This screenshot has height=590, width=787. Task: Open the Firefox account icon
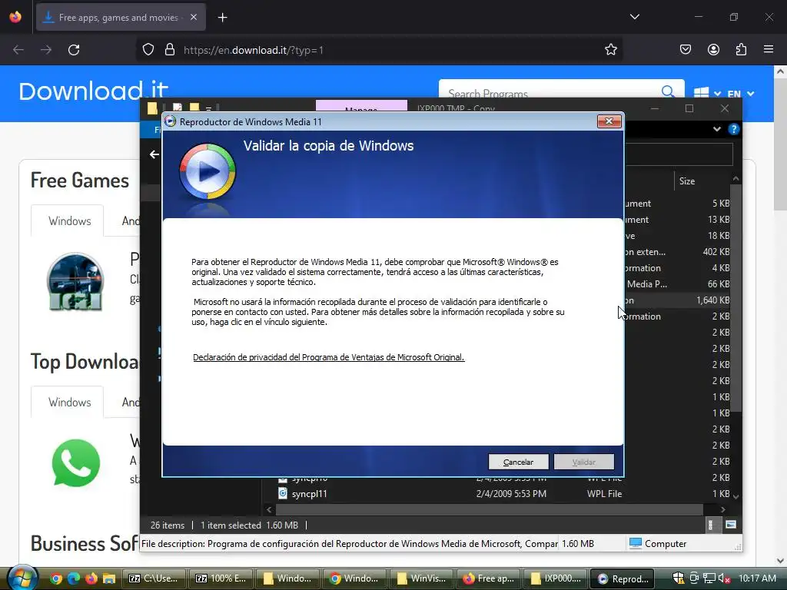coord(713,49)
